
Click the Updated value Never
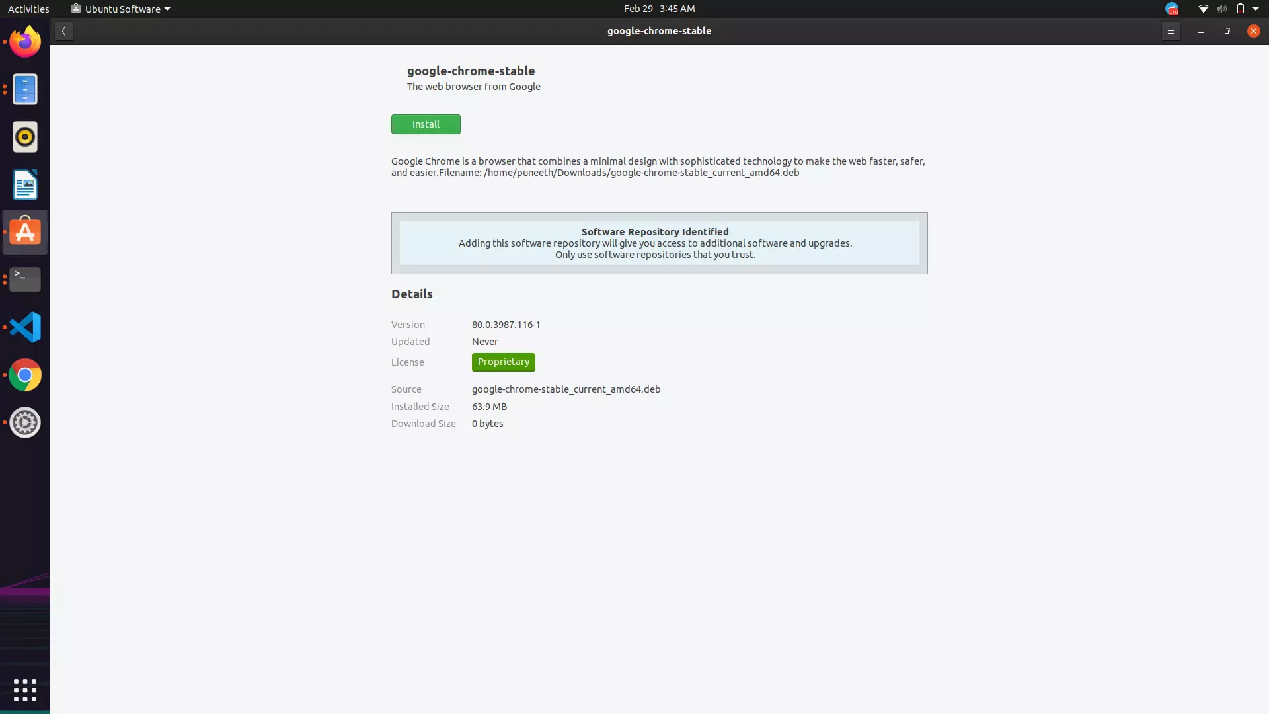tap(484, 342)
